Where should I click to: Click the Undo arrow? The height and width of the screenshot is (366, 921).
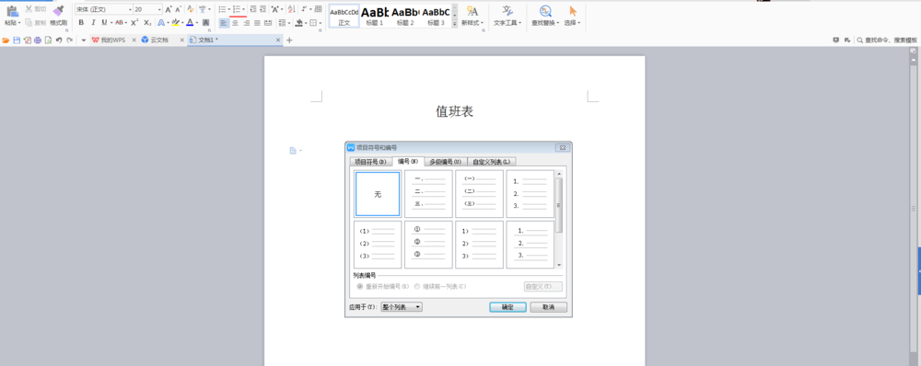(x=59, y=40)
